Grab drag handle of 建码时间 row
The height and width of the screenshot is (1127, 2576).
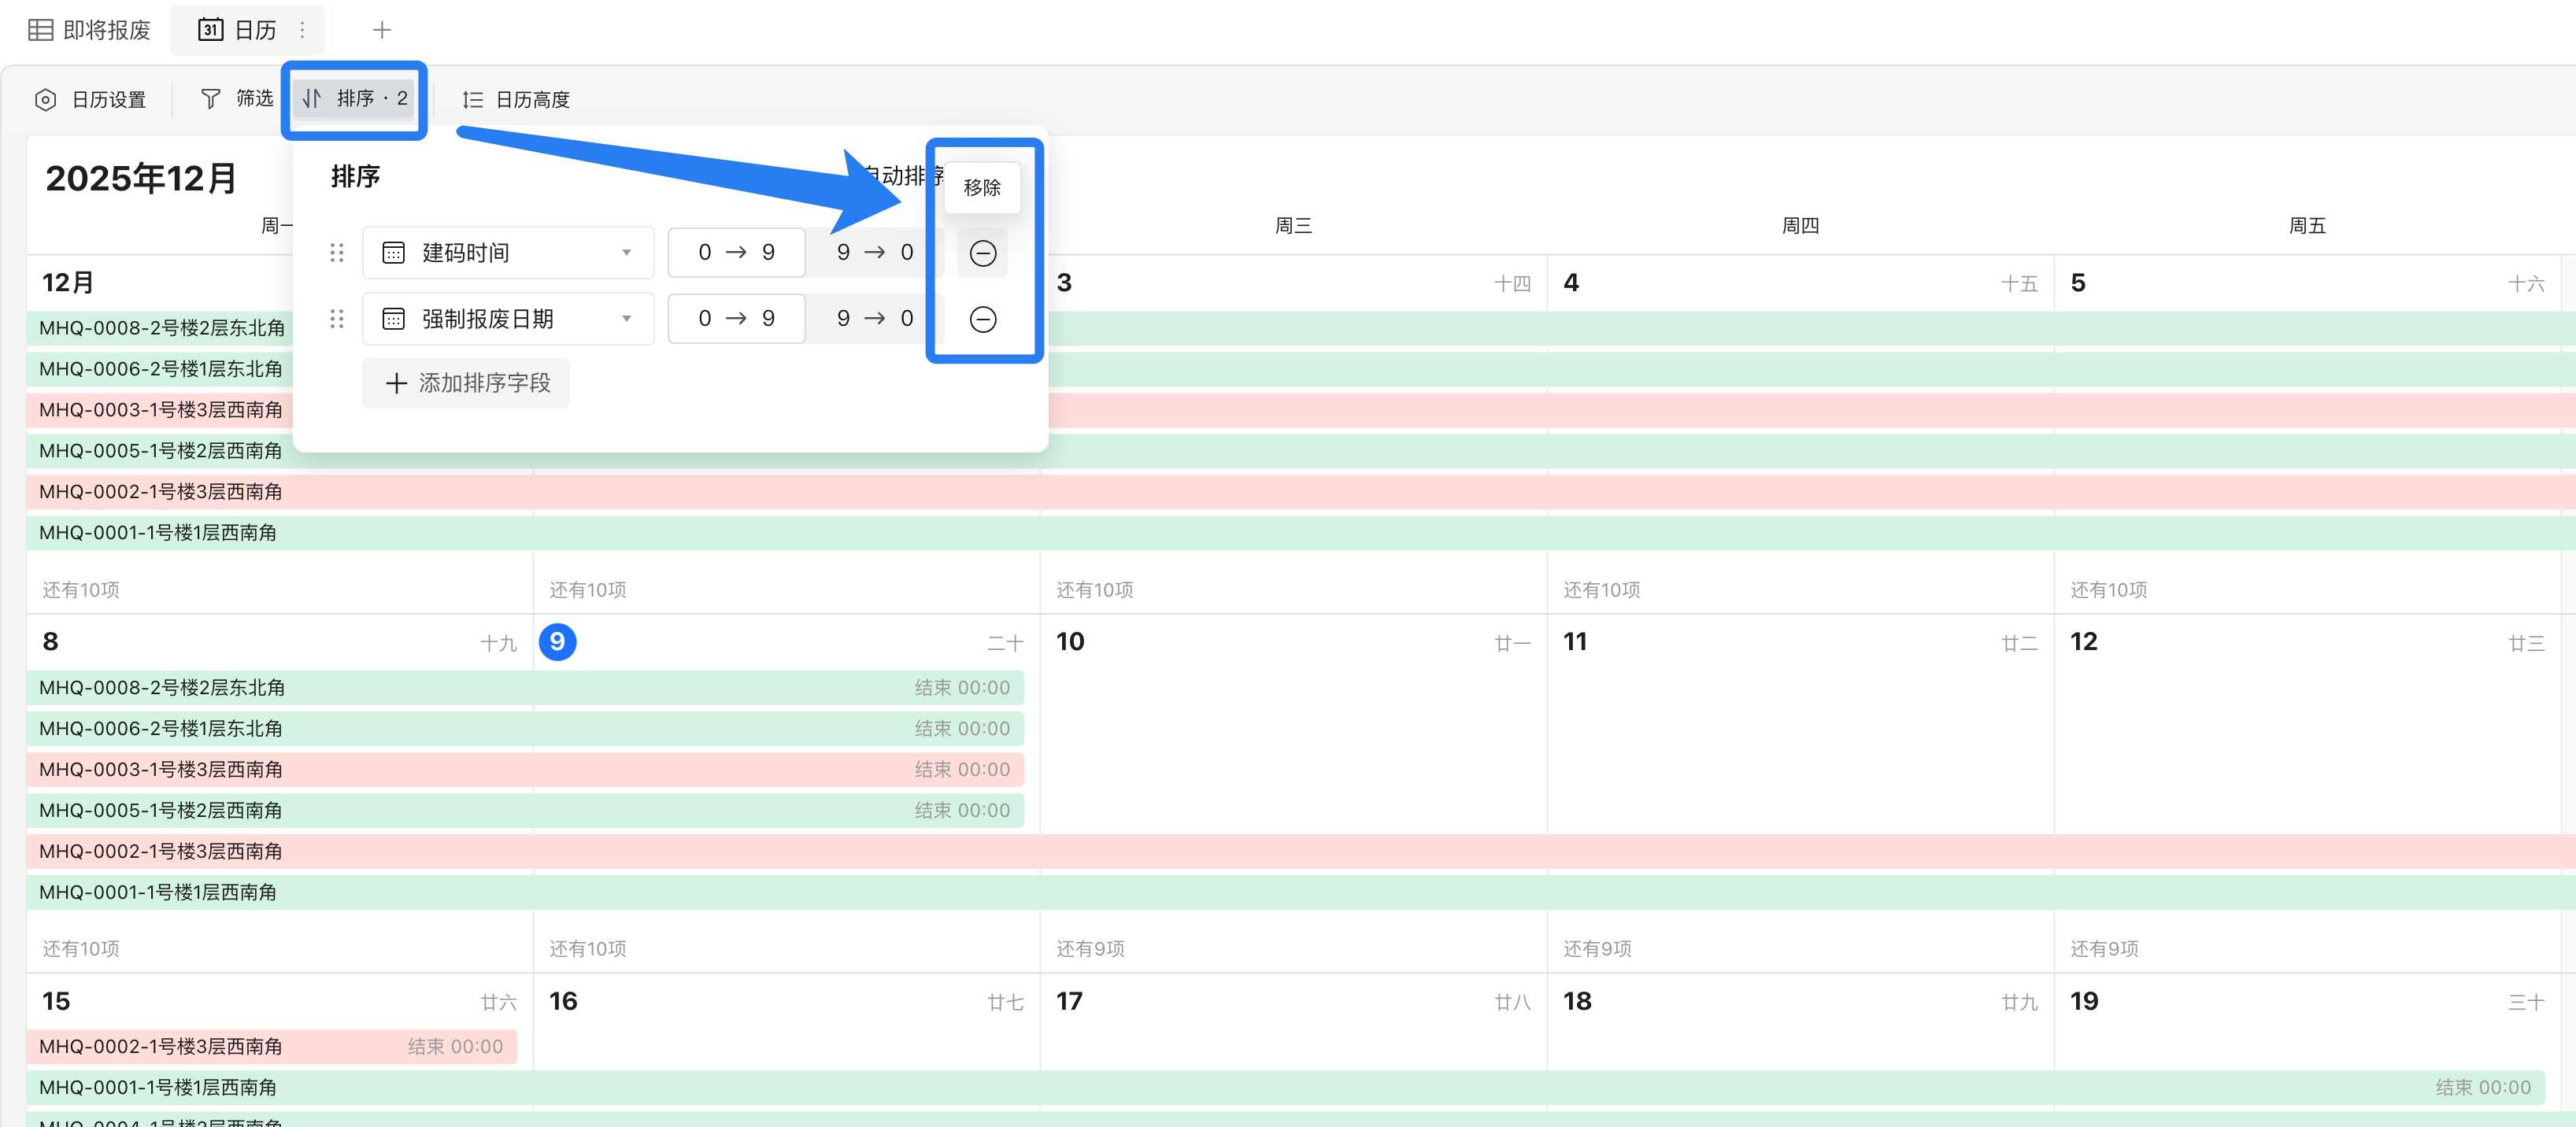(337, 253)
